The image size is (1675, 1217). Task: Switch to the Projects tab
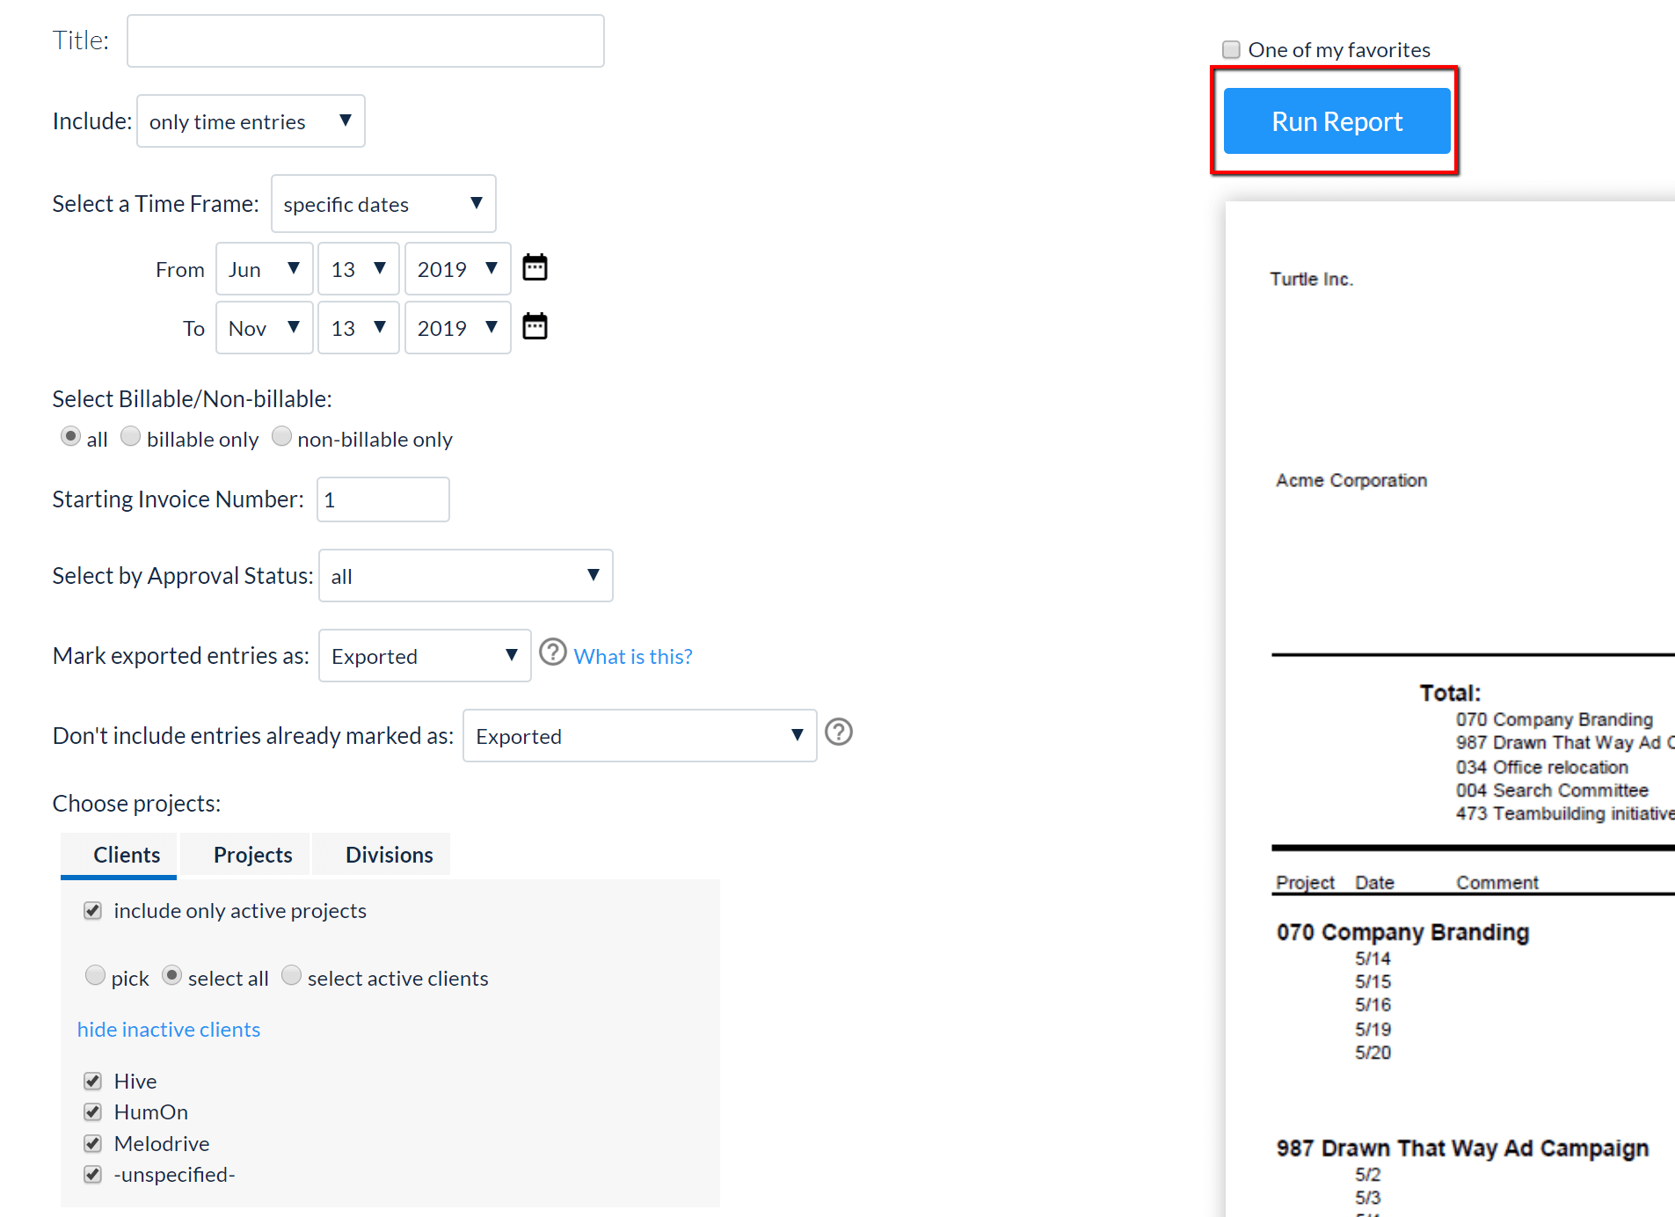click(252, 854)
